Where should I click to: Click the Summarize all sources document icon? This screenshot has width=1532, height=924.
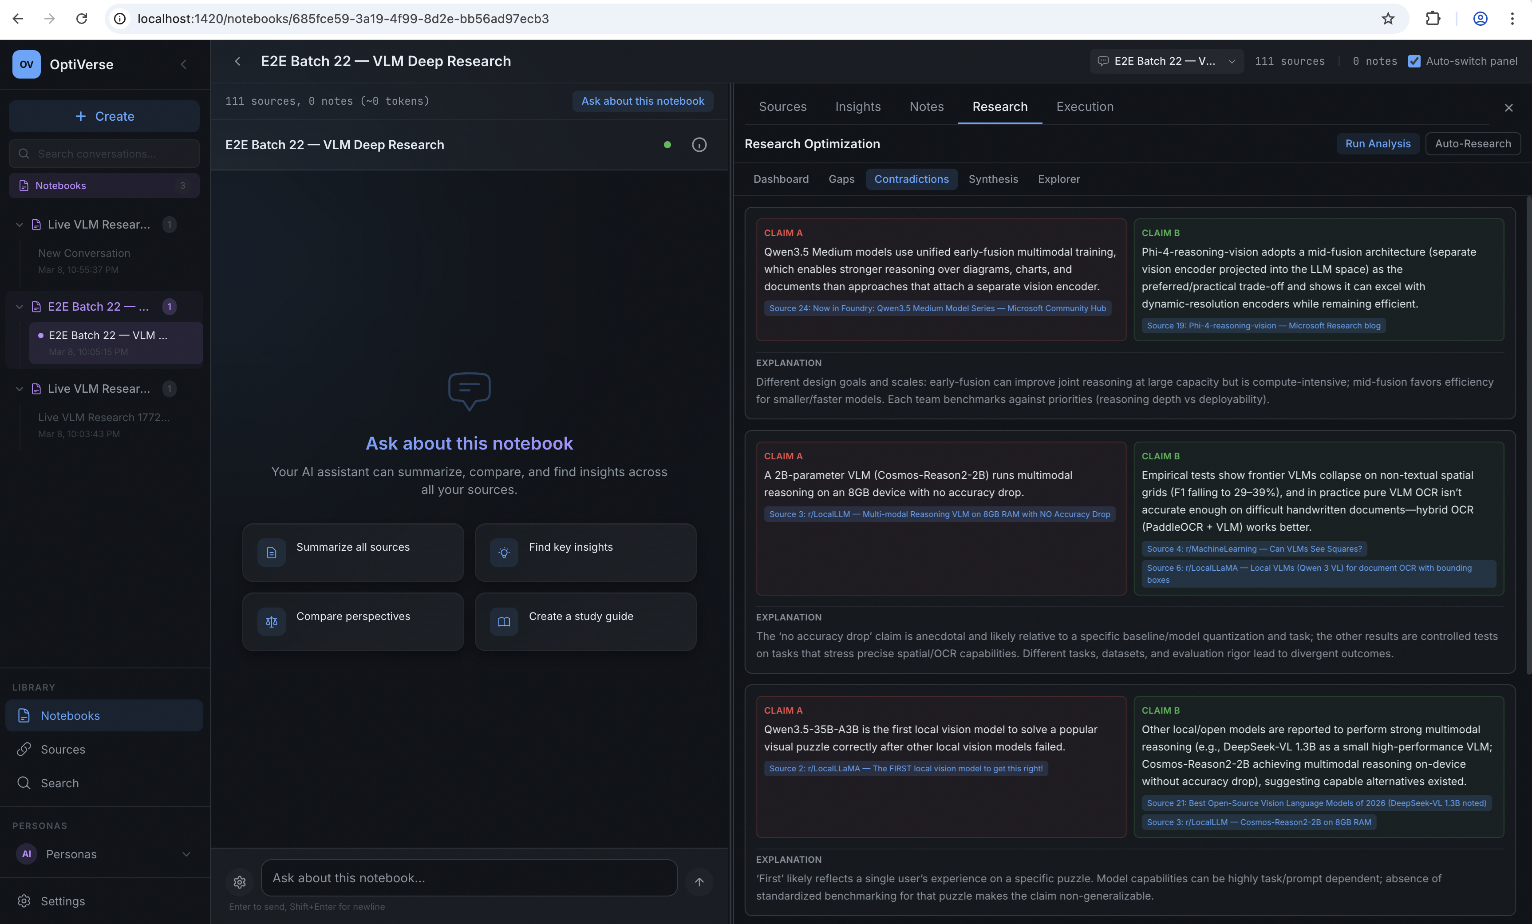point(272,552)
